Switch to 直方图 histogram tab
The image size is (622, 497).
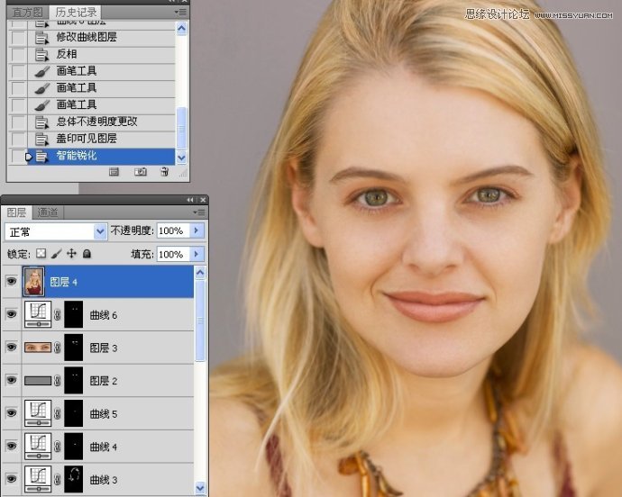27,13
